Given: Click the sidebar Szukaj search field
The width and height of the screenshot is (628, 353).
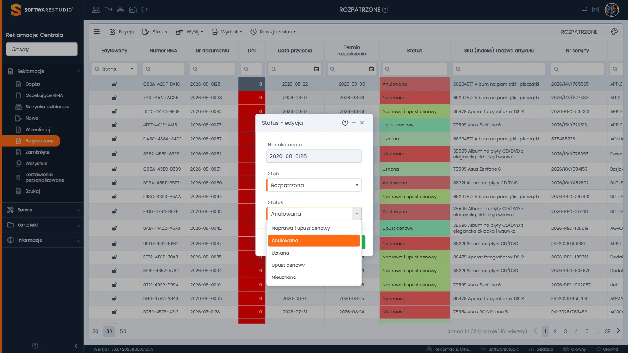Looking at the screenshot, I should (x=42, y=49).
